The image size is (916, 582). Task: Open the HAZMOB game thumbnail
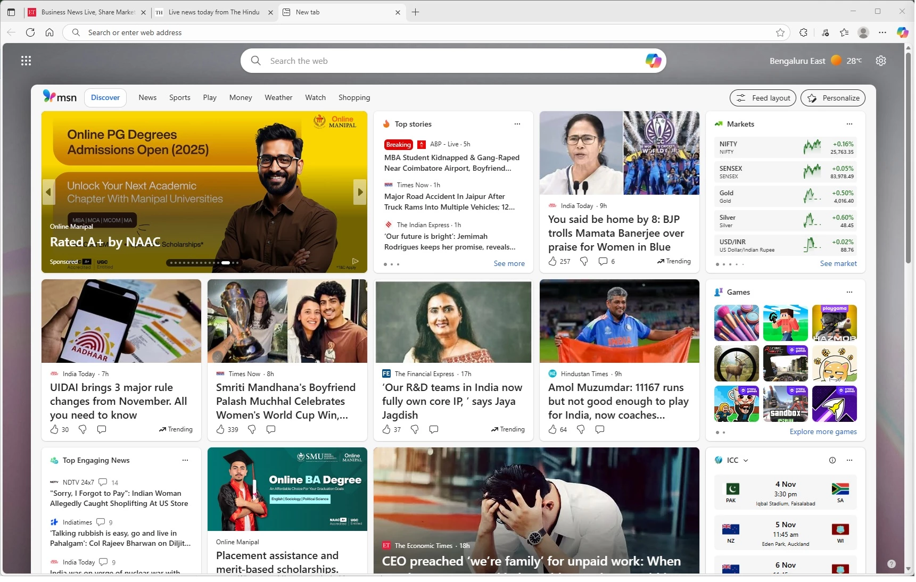pos(835,323)
